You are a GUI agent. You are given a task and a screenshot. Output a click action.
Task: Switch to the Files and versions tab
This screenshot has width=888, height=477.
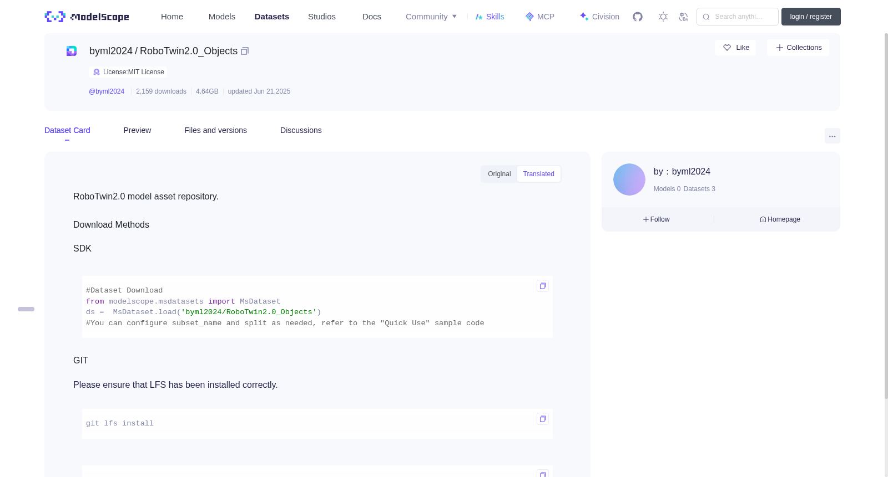click(x=215, y=130)
